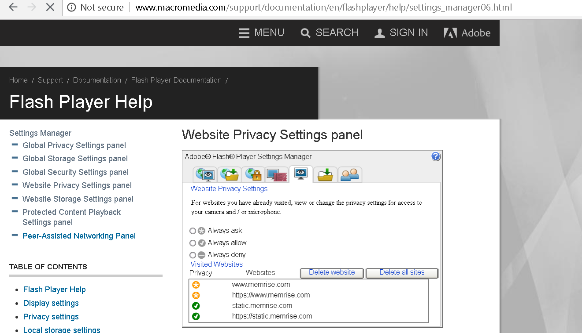This screenshot has height=333, width=582.
Task: Select the Always allow radio button
Action: [x=193, y=243]
